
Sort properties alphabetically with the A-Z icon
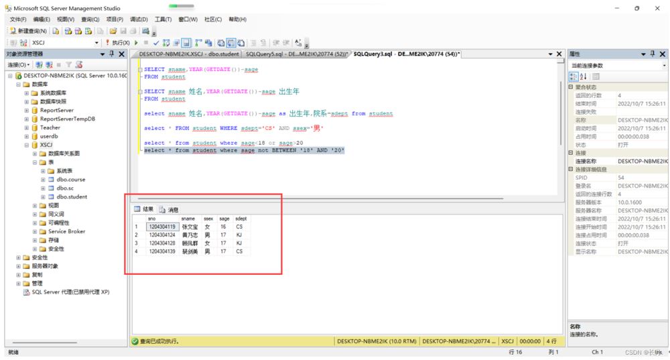pyautogui.click(x=583, y=76)
